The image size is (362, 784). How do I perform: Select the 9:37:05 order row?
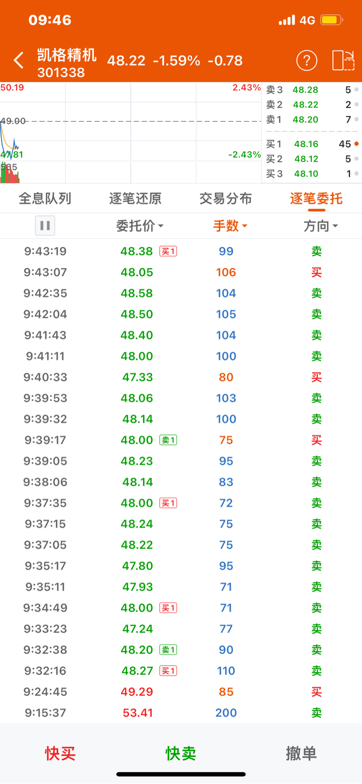(181, 545)
